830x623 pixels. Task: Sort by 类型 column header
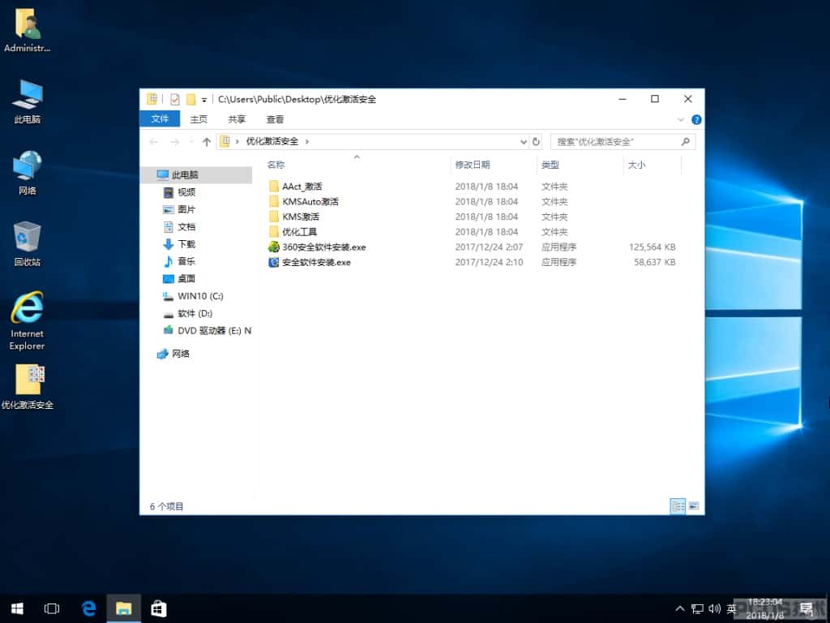tap(580, 165)
